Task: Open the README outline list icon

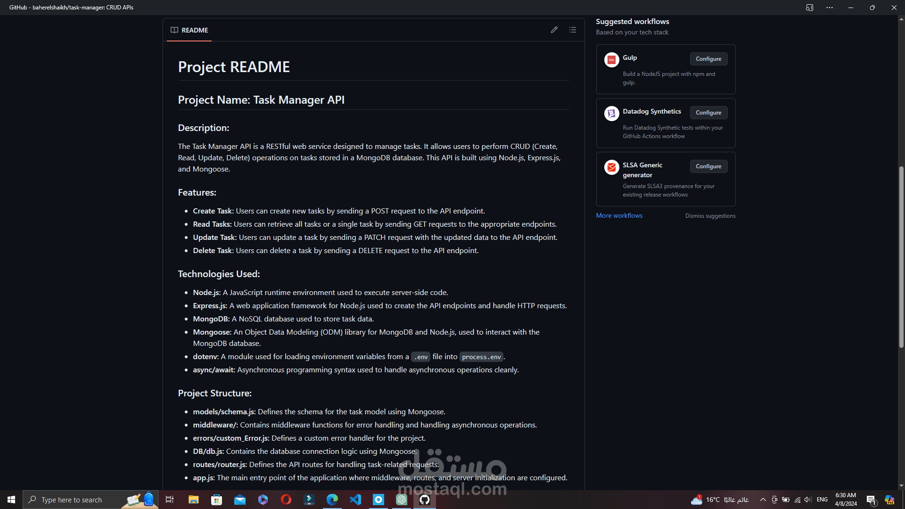Action: pyautogui.click(x=573, y=30)
